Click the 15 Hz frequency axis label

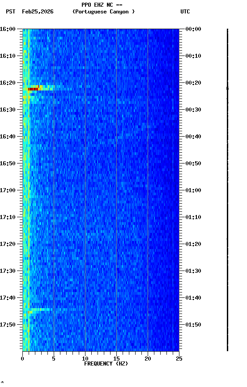tap(116, 359)
